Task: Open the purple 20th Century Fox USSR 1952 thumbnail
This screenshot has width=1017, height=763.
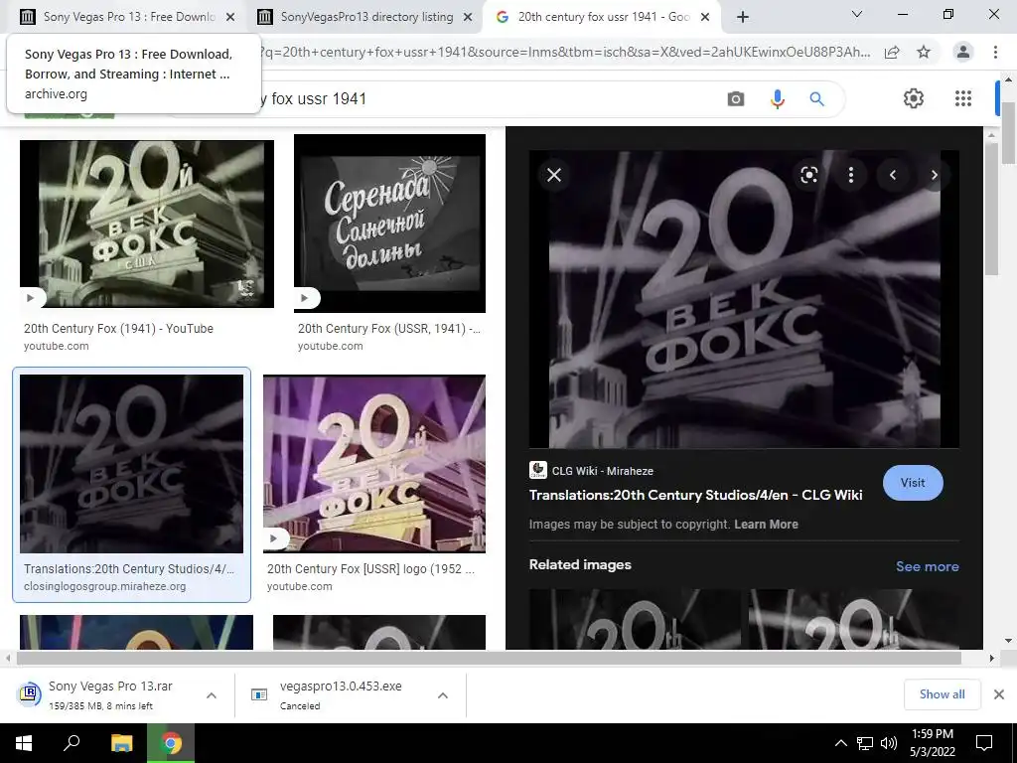Action: click(374, 464)
